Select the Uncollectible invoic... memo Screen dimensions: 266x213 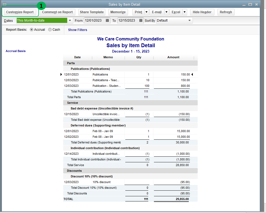(106, 114)
